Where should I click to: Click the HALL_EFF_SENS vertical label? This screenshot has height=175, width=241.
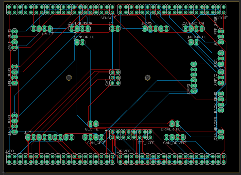(x=216, y=32)
